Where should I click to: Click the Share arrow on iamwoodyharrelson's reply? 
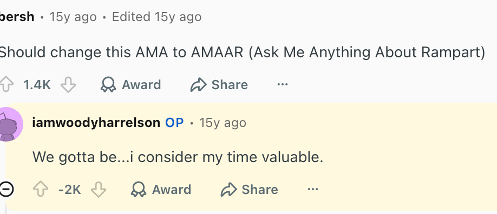229,190
